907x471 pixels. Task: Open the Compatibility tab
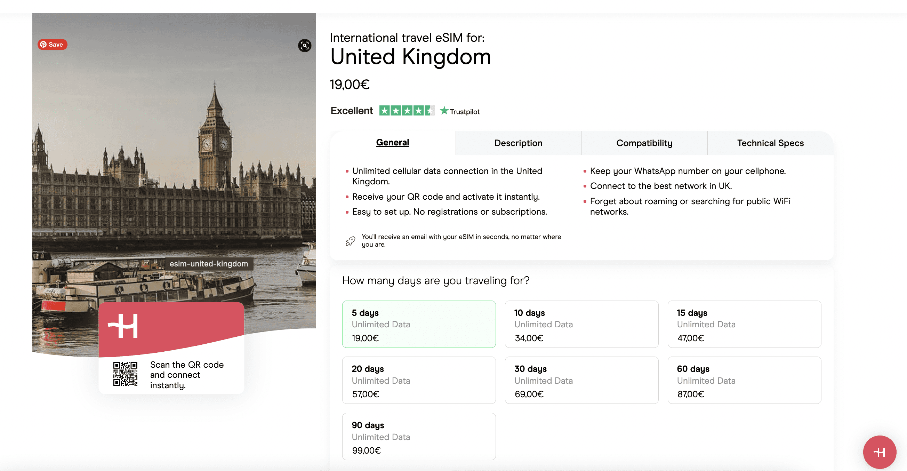click(x=644, y=143)
